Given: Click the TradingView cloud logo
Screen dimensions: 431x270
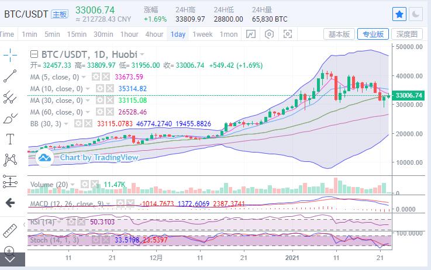Looking at the screenshot, I should [x=44, y=158].
